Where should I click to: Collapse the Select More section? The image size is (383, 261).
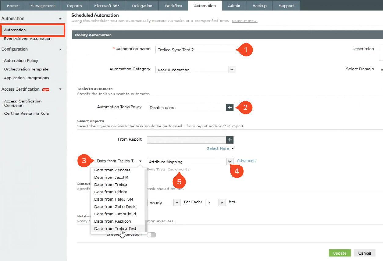(x=220, y=148)
